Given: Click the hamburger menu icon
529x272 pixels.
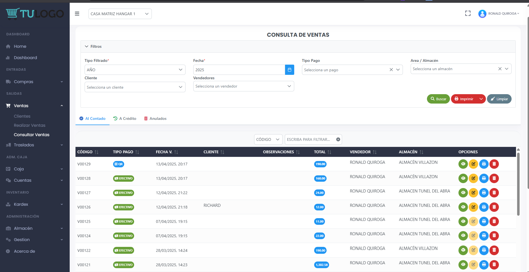Looking at the screenshot, I should [77, 14].
